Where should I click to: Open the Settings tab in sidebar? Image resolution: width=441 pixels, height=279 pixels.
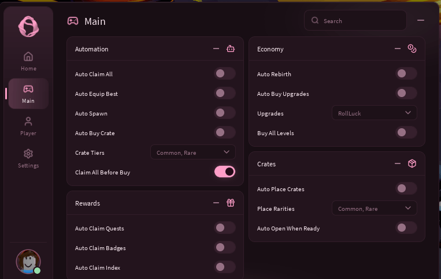coord(28,158)
